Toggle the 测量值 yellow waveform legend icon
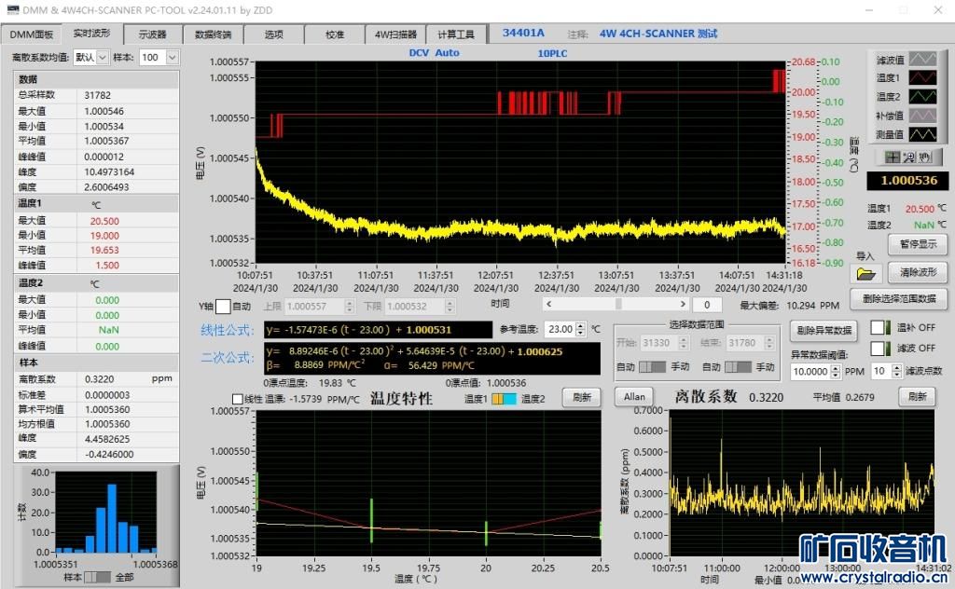This screenshot has width=955, height=589. coord(922,134)
